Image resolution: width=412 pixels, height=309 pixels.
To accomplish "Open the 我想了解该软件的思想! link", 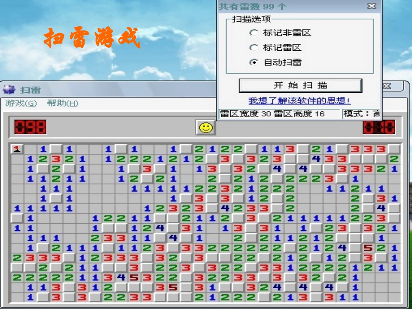I will [x=300, y=101].
